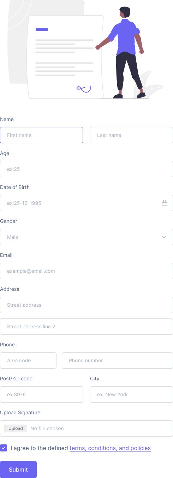Click the Date of Birth field

tap(86, 203)
